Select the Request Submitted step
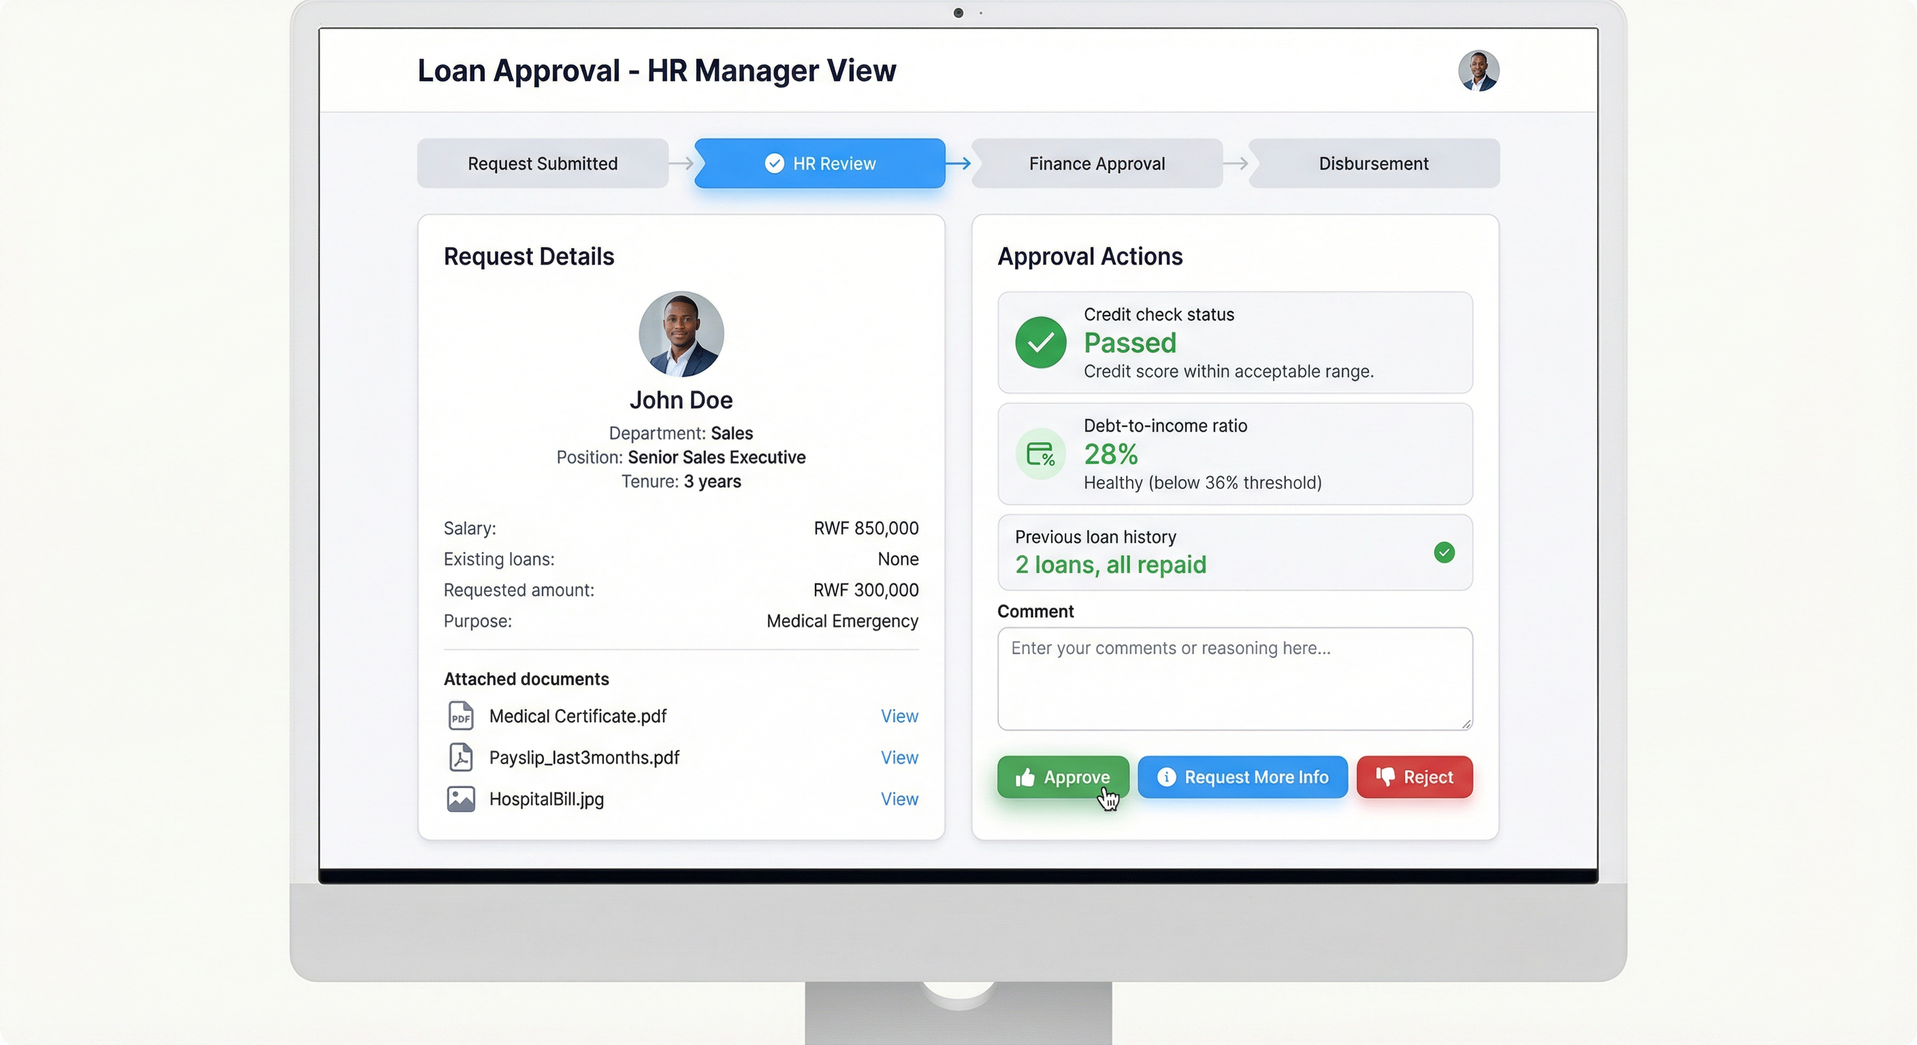Screen dimensions: 1917x1045 tap(543, 164)
